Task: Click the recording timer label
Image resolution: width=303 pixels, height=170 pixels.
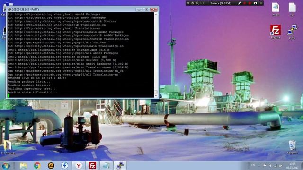Action: tap(221, 3)
